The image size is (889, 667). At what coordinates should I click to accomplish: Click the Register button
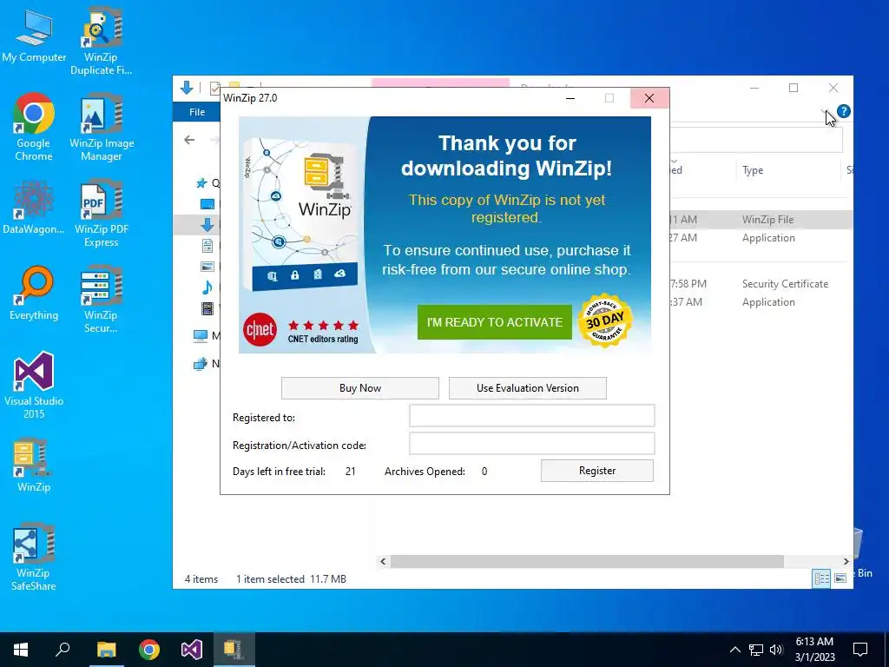pos(597,471)
